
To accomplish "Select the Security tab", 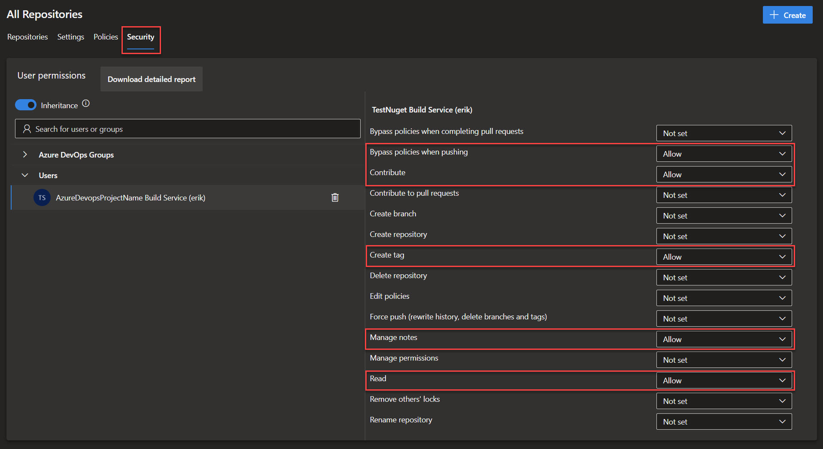I will coord(140,37).
